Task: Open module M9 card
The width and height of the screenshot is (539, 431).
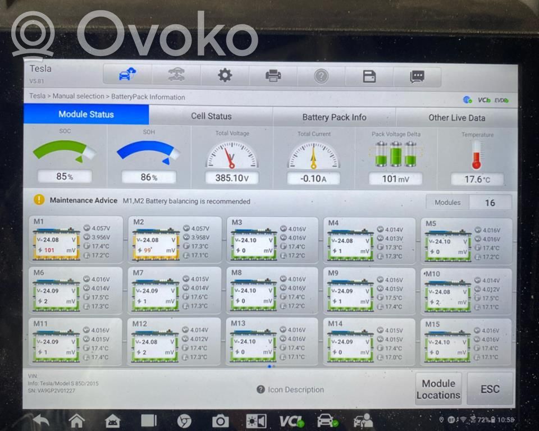Action: pyautogui.click(x=369, y=291)
